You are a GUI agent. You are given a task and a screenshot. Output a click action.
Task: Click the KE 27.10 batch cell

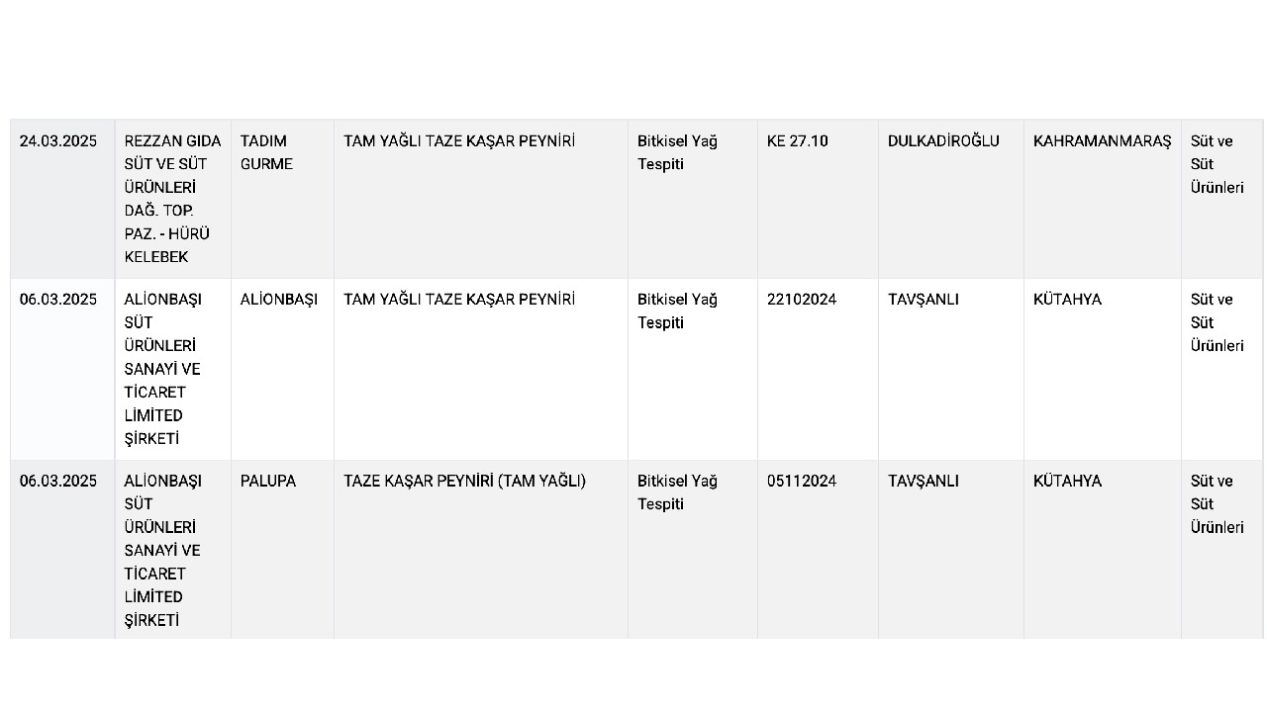[818, 200]
